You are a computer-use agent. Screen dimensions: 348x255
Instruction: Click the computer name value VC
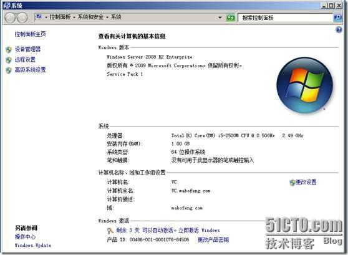(174, 182)
